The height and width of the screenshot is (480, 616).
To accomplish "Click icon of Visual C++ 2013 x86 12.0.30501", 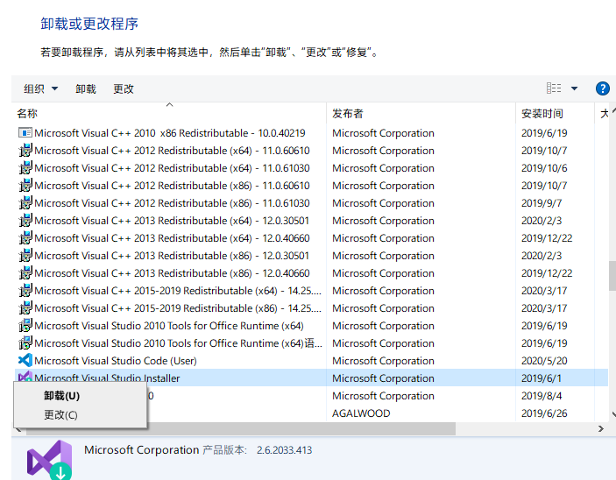I will point(25,256).
